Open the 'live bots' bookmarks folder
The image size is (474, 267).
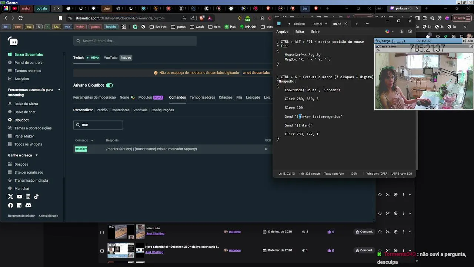click(x=158, y=27)
